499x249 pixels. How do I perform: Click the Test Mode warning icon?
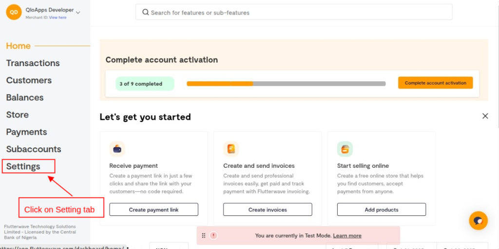coord(213,235)
